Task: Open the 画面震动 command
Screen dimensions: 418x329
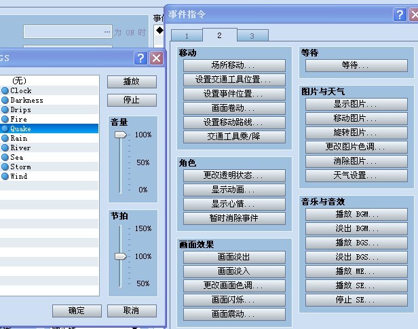Action: pos(234,314)
